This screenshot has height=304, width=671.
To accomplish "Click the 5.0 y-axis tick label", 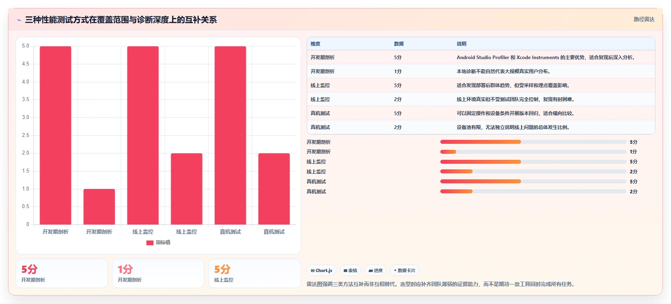I will click(26, 46).
